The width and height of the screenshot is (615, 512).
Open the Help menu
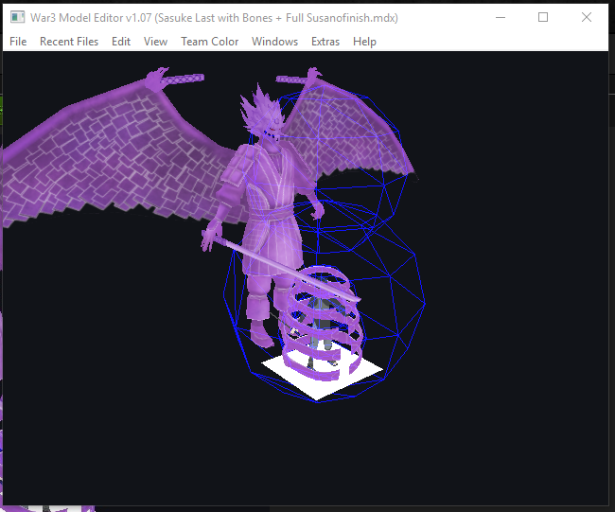pos(364,42)
